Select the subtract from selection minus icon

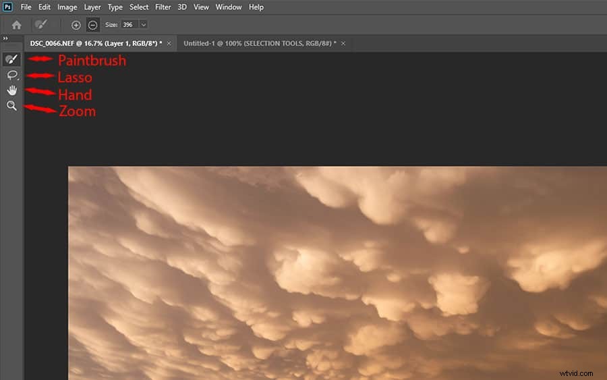point(92,25)
